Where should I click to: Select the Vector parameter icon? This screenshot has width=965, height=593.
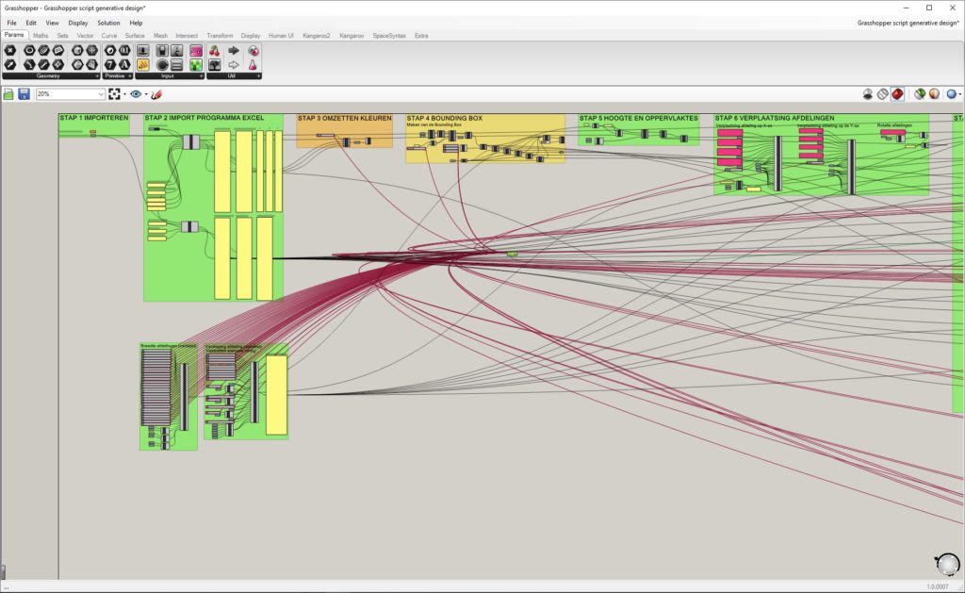(x=9, y=65)
